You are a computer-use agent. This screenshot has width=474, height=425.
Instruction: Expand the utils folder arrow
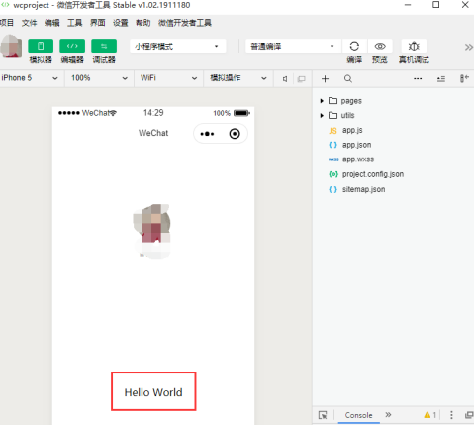point(322,115)
